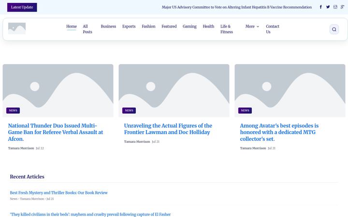The image size is (348, 217).
Task: Select the Business menu item
Action: point(108,27)
